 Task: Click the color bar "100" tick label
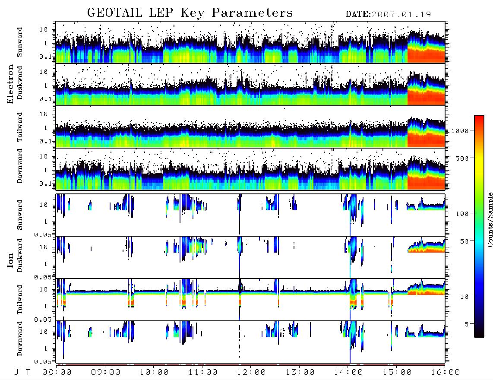462,214
